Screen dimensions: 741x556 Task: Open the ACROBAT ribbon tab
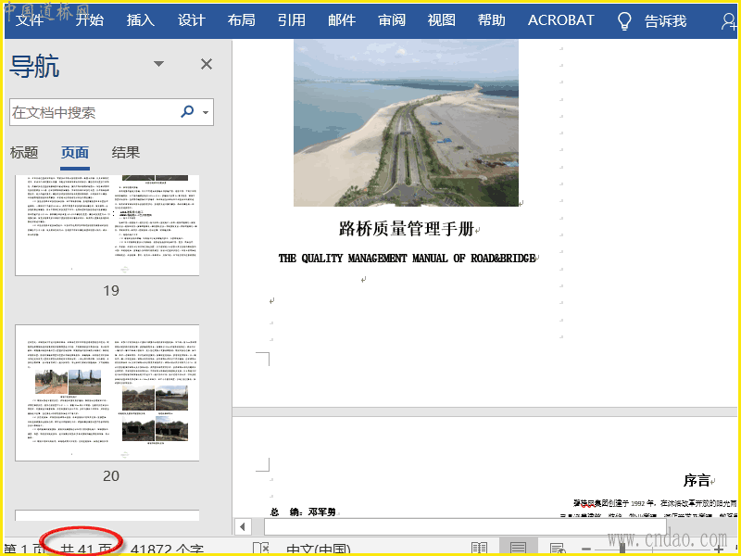[561, 20]
